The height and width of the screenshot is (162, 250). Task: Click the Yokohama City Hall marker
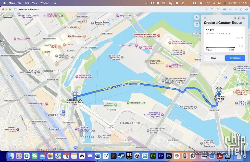point(99,136)
